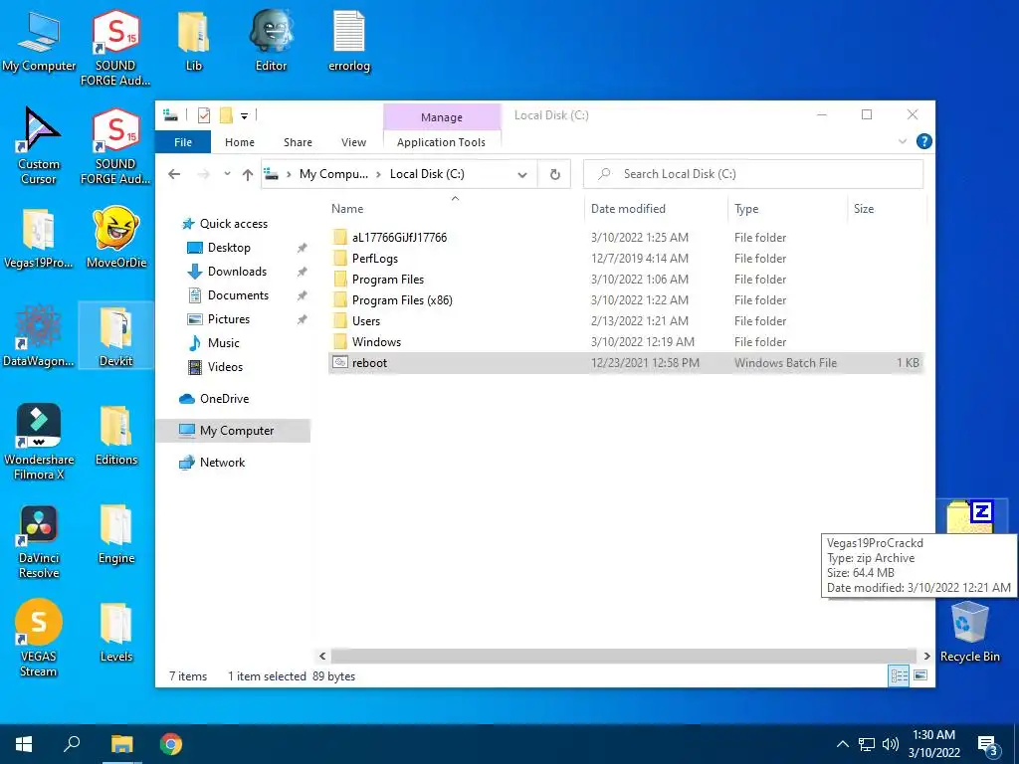This screenshot has height=764, width=1019.
Task: Click Local Disk (C:) breadcrumb
Action: pyautogui.click(x=427, y=174)
